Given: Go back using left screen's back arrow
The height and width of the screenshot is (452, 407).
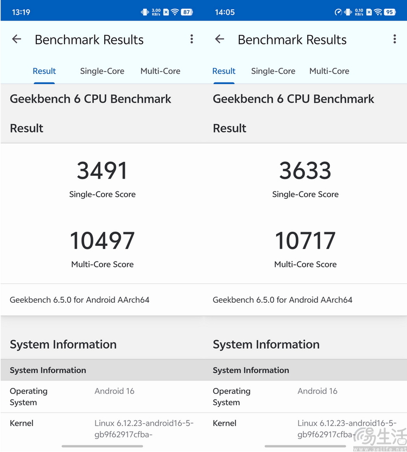Looking at the screenshot, I should click(17, 39).
